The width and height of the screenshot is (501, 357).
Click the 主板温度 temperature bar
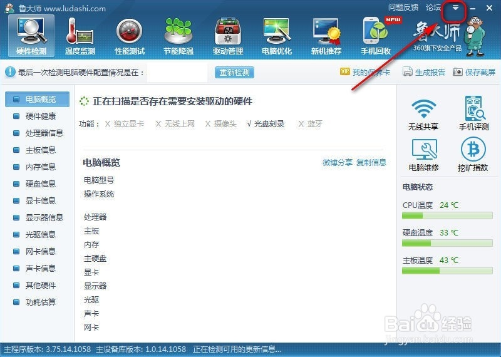pyautogui.click(x=447, y=271)
